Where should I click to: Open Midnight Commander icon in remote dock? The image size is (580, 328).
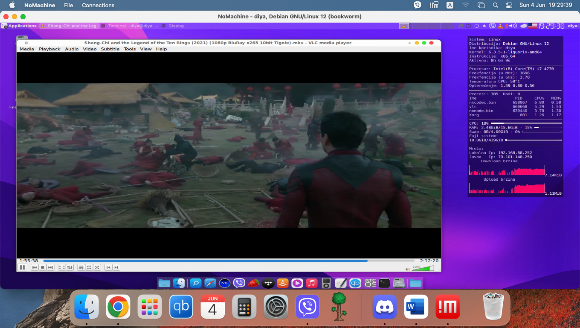point(225,283)
